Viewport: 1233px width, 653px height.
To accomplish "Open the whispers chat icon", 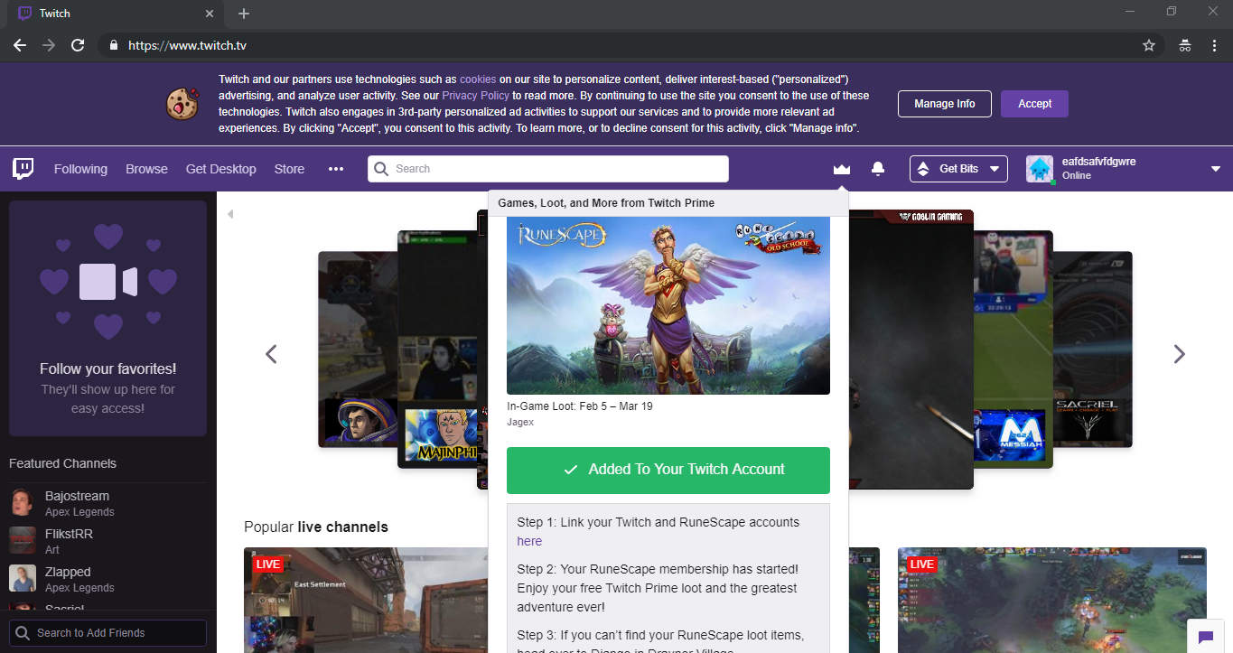I will coord(1205,637).
